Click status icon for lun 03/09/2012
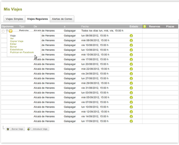The width and height of the screenshot is (179, 145). tap(131, 93)
